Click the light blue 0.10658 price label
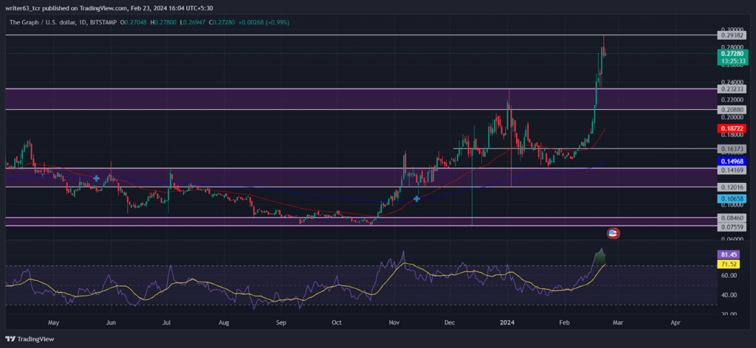The height and width of the screenshot is (348, 756). [x=732, y=199]
